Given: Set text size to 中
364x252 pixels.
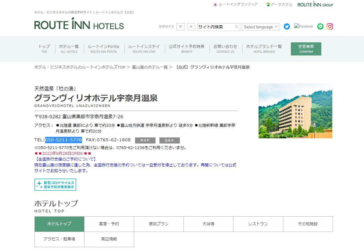Looking at the screenshot, I should pyautogui.click(x=180, y=27).
